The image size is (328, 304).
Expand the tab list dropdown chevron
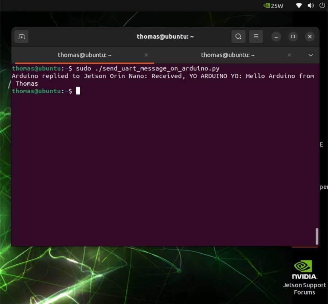pyautogui.click(x=311, y=55)
